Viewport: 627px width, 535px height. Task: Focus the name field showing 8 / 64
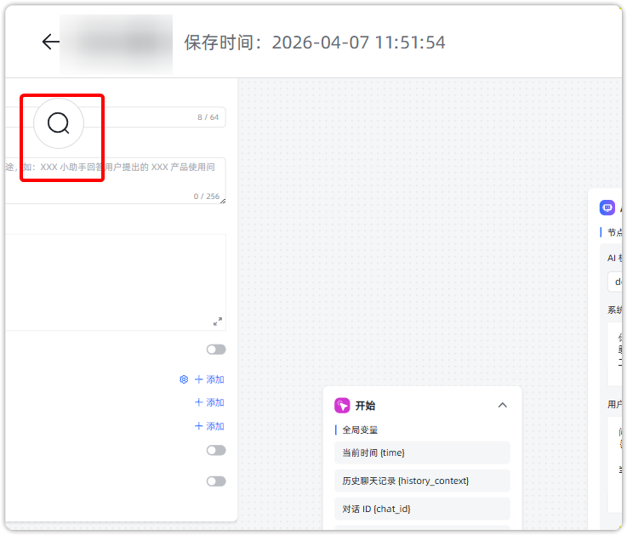tap(145, 117)
